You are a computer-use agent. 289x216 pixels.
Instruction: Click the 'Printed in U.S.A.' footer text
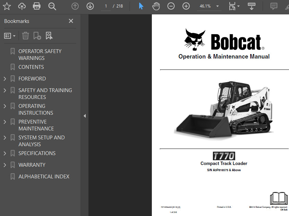[224, 207]
